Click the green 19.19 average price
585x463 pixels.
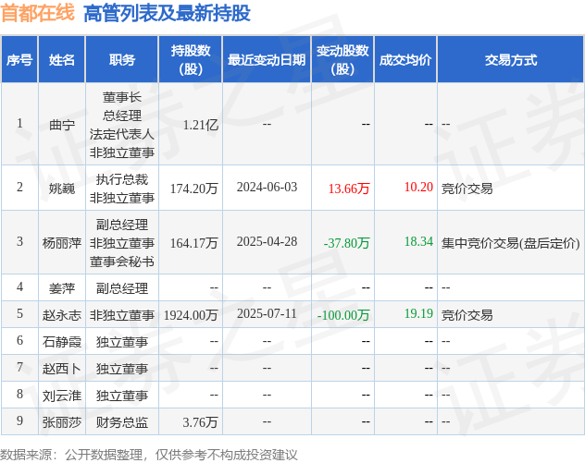[x=418, y=313]
